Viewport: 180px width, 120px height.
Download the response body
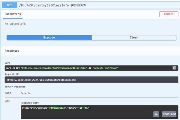pos(169,114)
